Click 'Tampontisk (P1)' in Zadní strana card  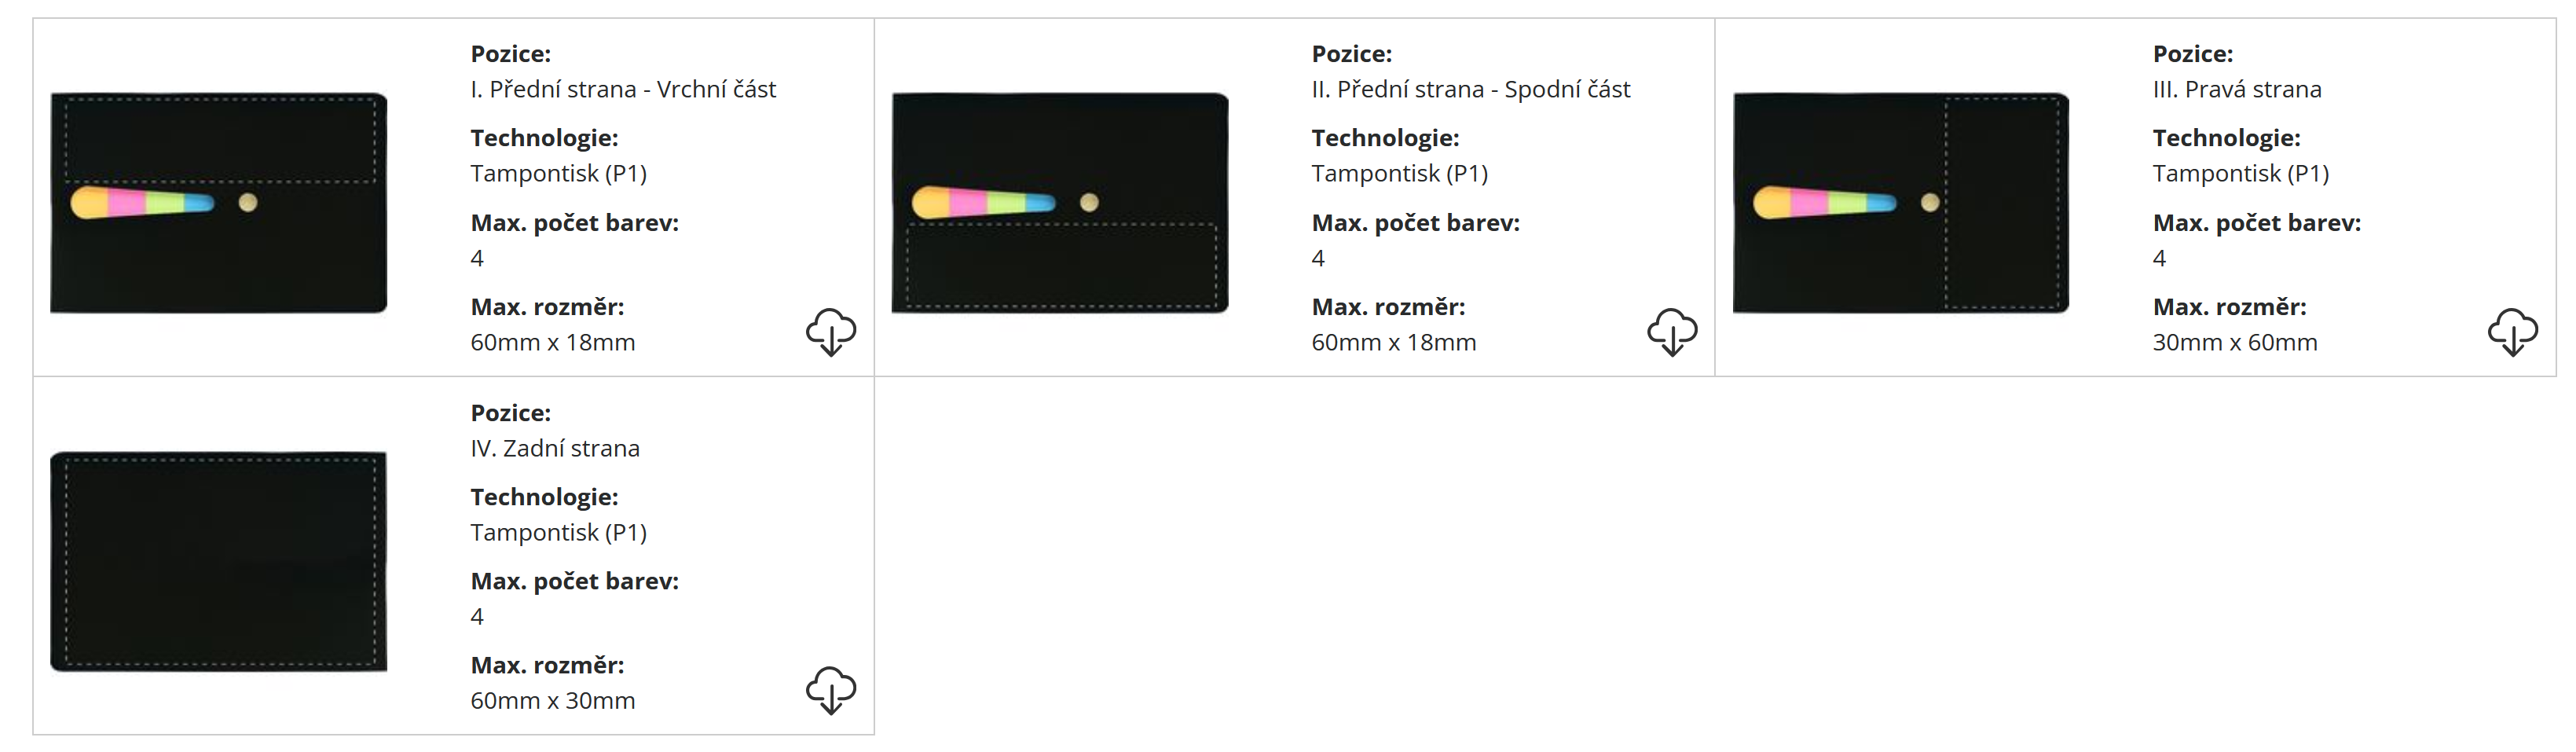click(x=559, y=533)
